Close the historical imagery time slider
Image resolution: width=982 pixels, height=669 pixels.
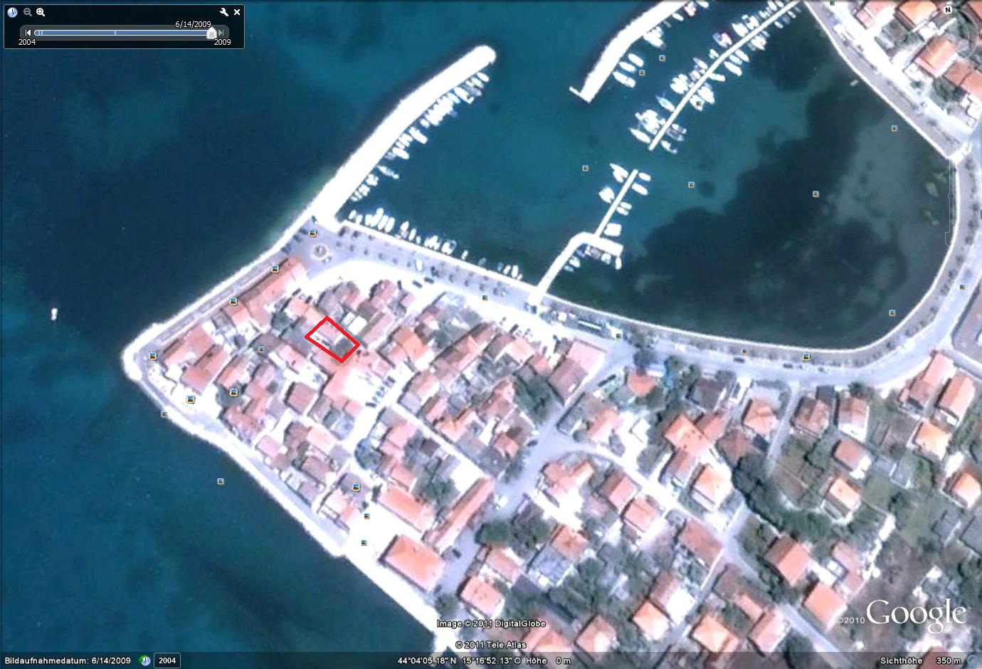pos(237,12)
